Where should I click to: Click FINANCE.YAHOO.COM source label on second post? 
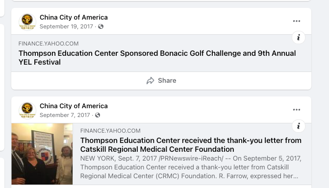click(x=110, y=131)
